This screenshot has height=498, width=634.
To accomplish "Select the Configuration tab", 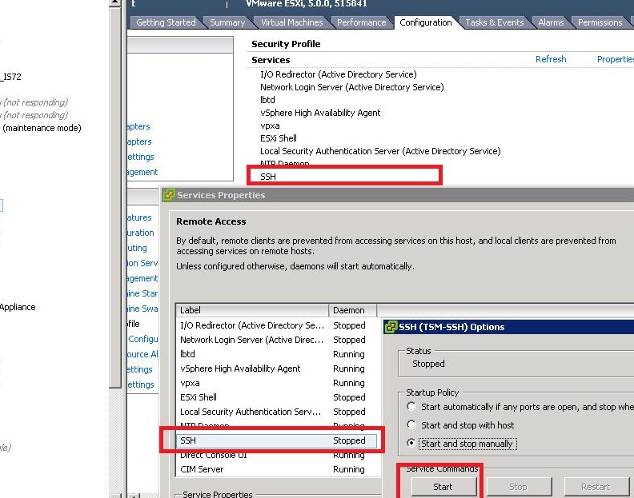I will [425, 22].
